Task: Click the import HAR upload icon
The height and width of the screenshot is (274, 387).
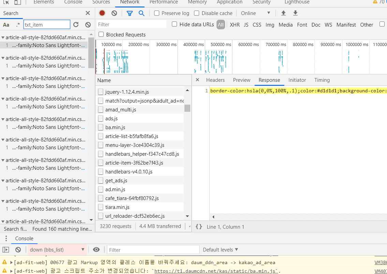Action: click(283, 13)
